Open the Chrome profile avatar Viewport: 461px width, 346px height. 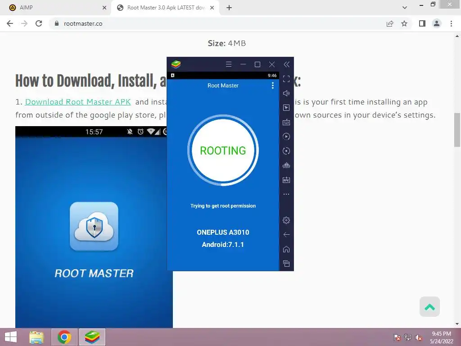click(x=437, y=23)
